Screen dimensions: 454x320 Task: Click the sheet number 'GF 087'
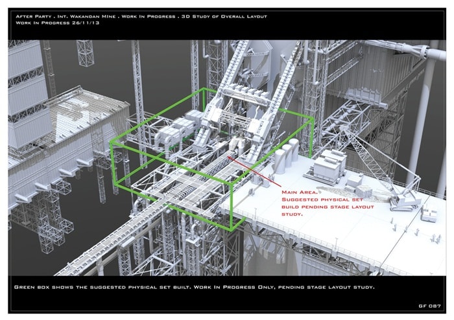click(x=429, y=306)
